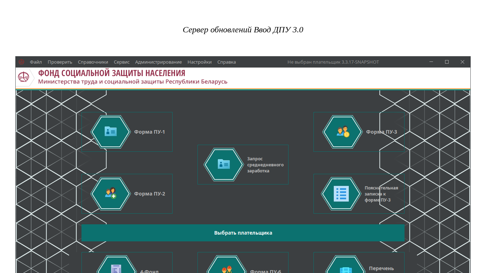Maximize the application window
The width and height of the screenshot is (486, 273).
tap(447, 62)
